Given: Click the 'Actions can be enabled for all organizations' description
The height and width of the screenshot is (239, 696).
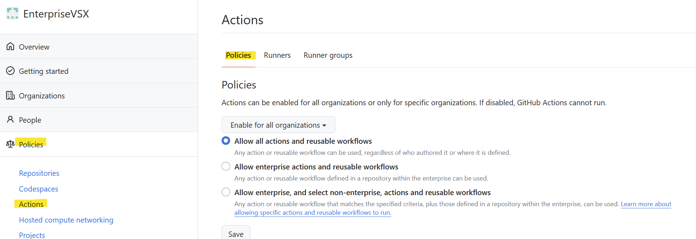Looking at the screenshot, I should [x=414, y=103].
